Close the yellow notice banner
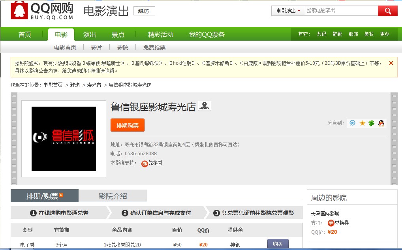 coord(391,63)
